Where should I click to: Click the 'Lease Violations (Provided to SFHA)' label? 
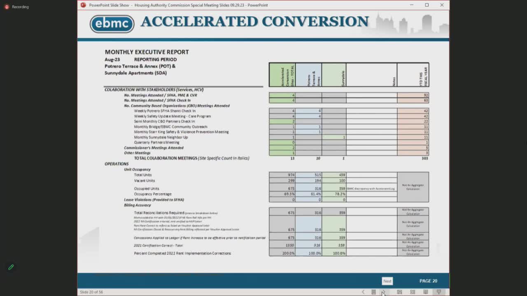pyautogui.click(x=154, y=200)
